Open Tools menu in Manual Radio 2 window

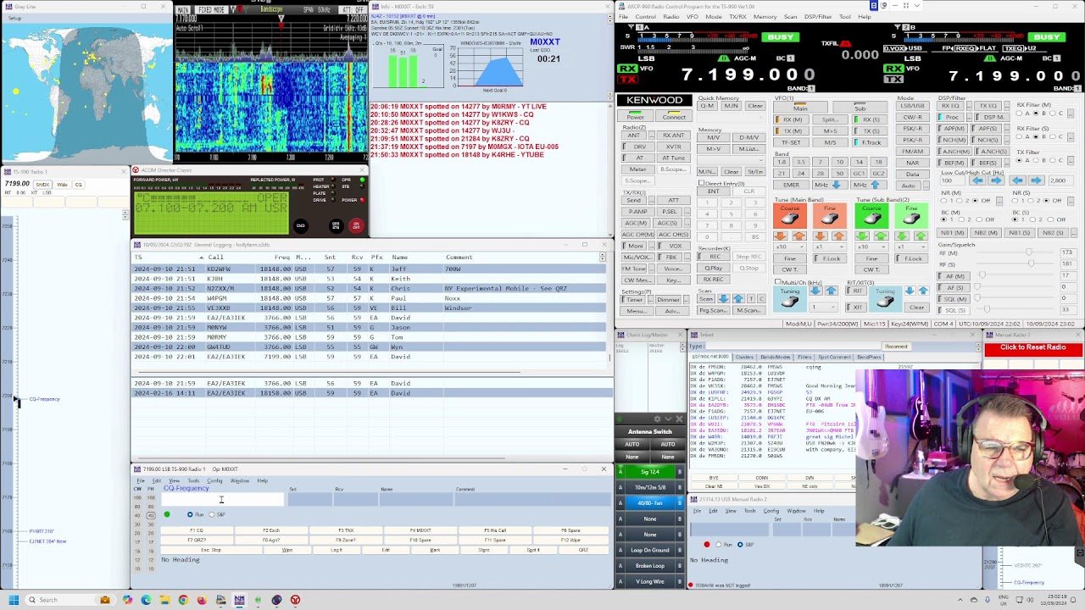click(749, 511)
